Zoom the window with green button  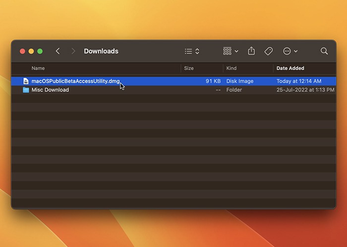pos(40,51)
